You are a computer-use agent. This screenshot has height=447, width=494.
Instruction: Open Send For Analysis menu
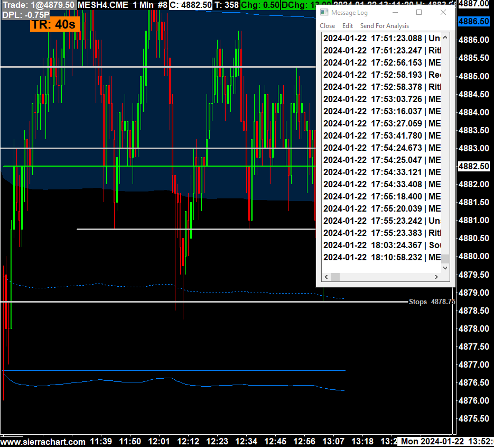[x=384, y=26]
